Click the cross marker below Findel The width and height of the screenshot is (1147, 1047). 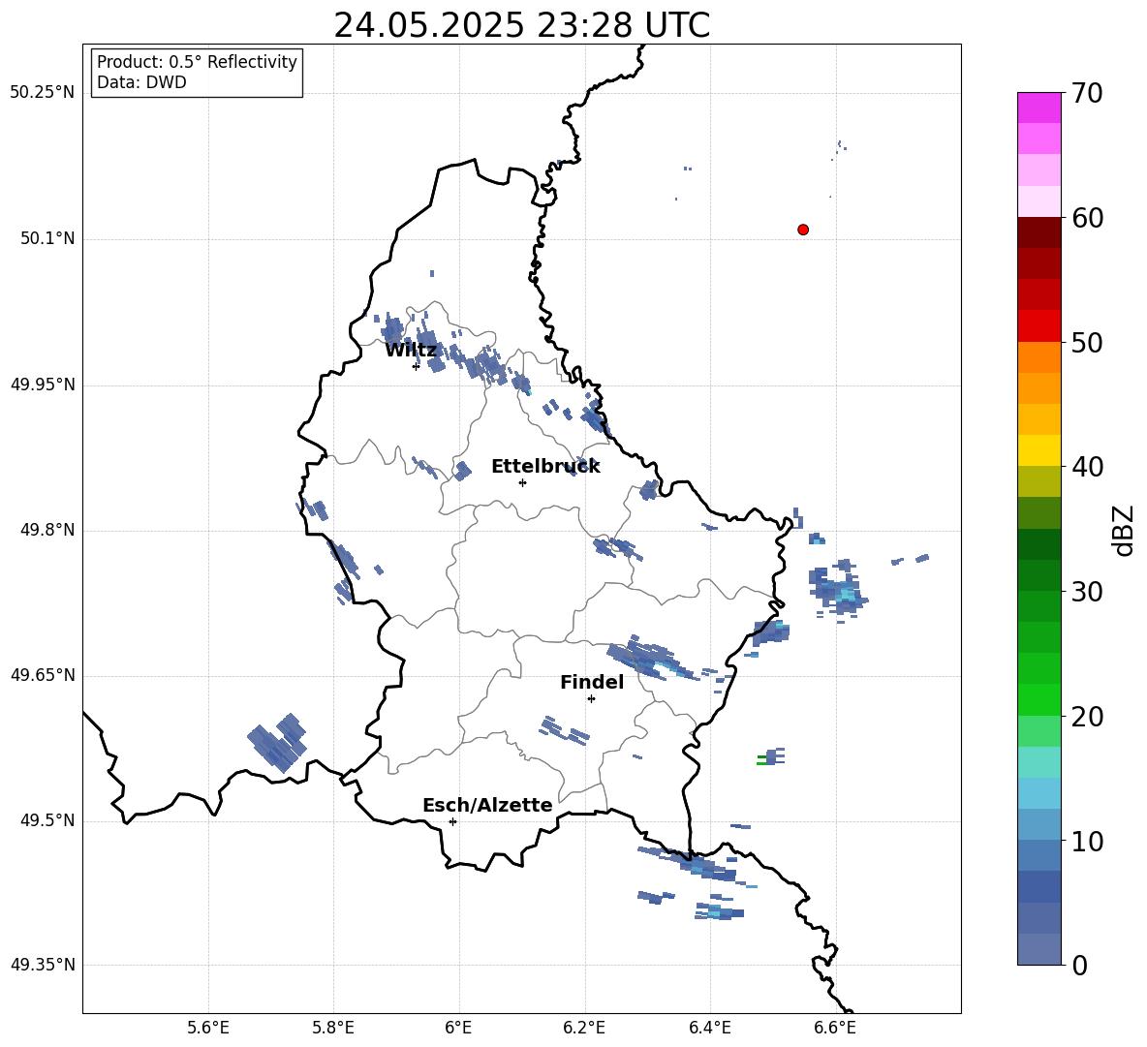tap(591, 699)
